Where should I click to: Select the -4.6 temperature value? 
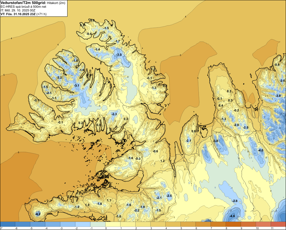(x=232, y=216)
